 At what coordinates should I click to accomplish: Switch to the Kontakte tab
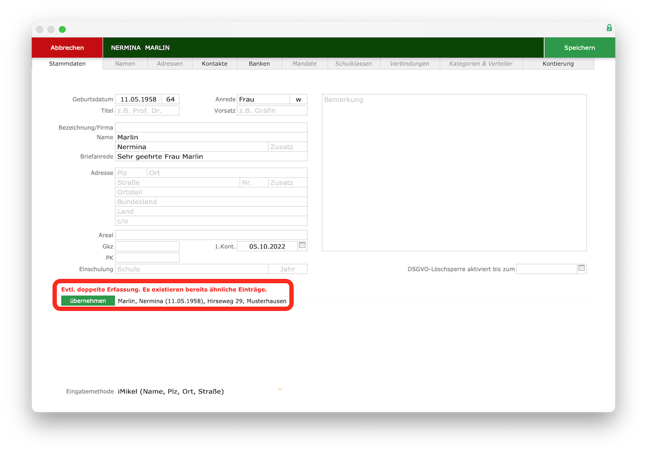click(215, 63)
